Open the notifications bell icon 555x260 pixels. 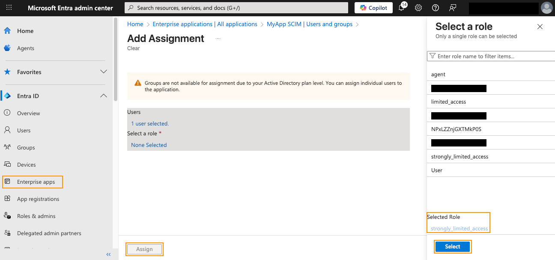tap(402, 8)
